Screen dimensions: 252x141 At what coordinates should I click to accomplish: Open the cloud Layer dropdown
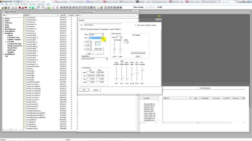121,37
